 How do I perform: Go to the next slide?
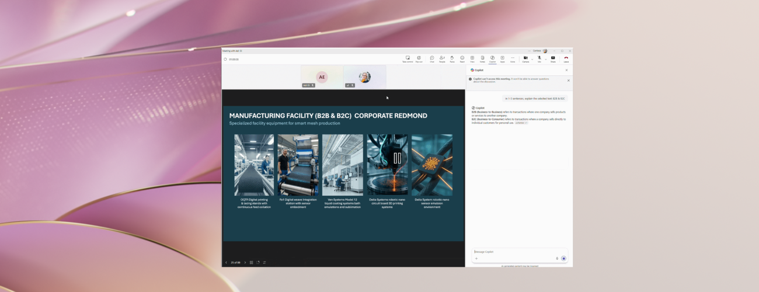click(x=245, y=262)
